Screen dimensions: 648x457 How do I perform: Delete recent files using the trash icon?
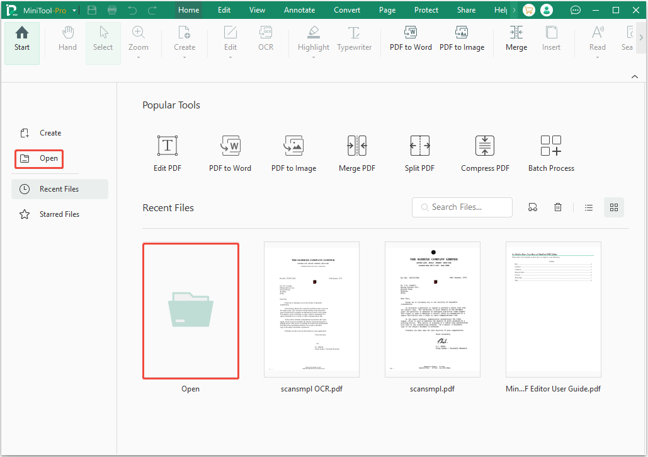tap(558, 207)
